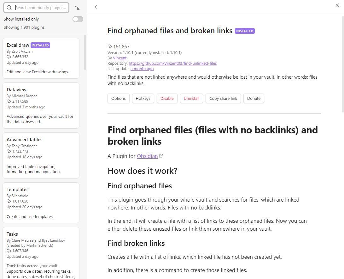The height and width of the screenshot is (279, 344).
Task: Click 'By Michael Brenan' author text
Action: tap(22, 96)
